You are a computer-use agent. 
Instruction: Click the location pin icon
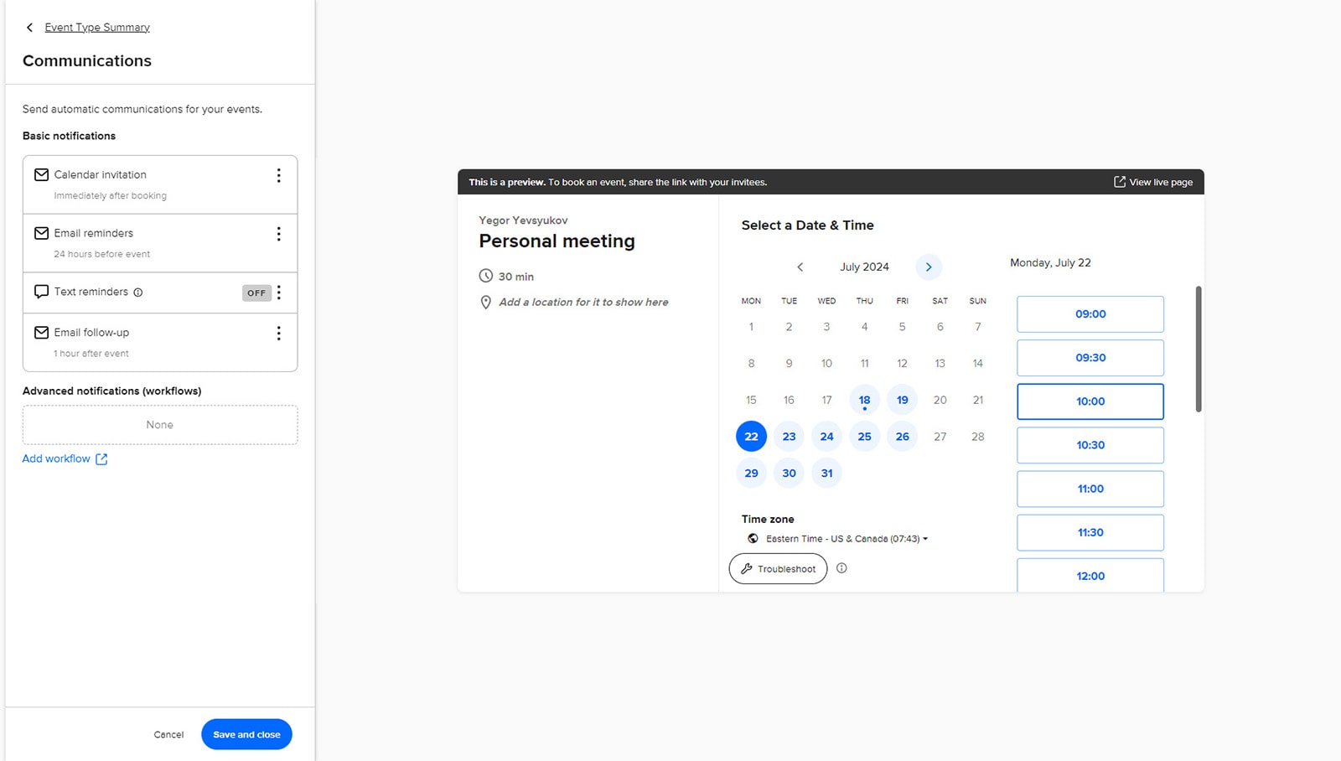pyautogui.click(x=485, y=303)
